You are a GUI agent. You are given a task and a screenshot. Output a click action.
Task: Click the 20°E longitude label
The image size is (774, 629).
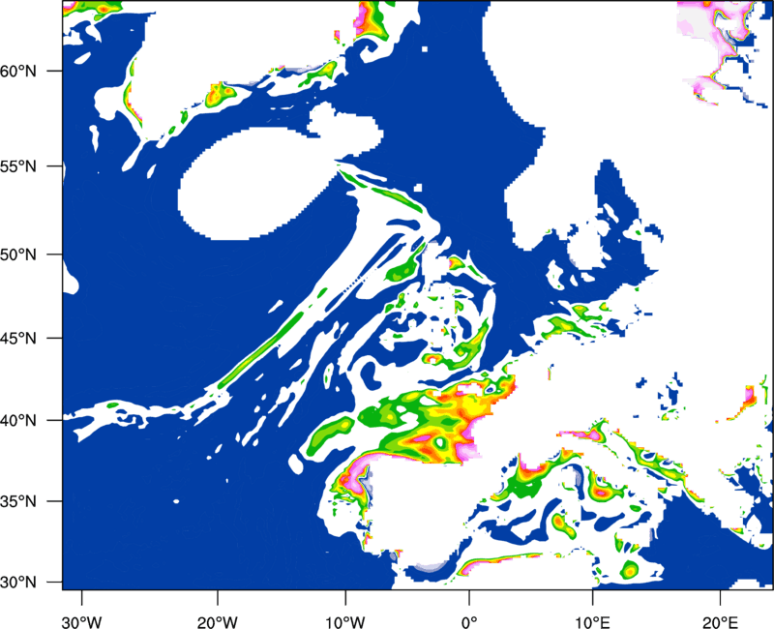(x=720, y=622)
